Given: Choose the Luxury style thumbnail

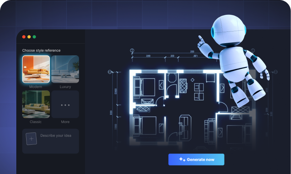Looking at the screenshot, I should pos(65,69).
